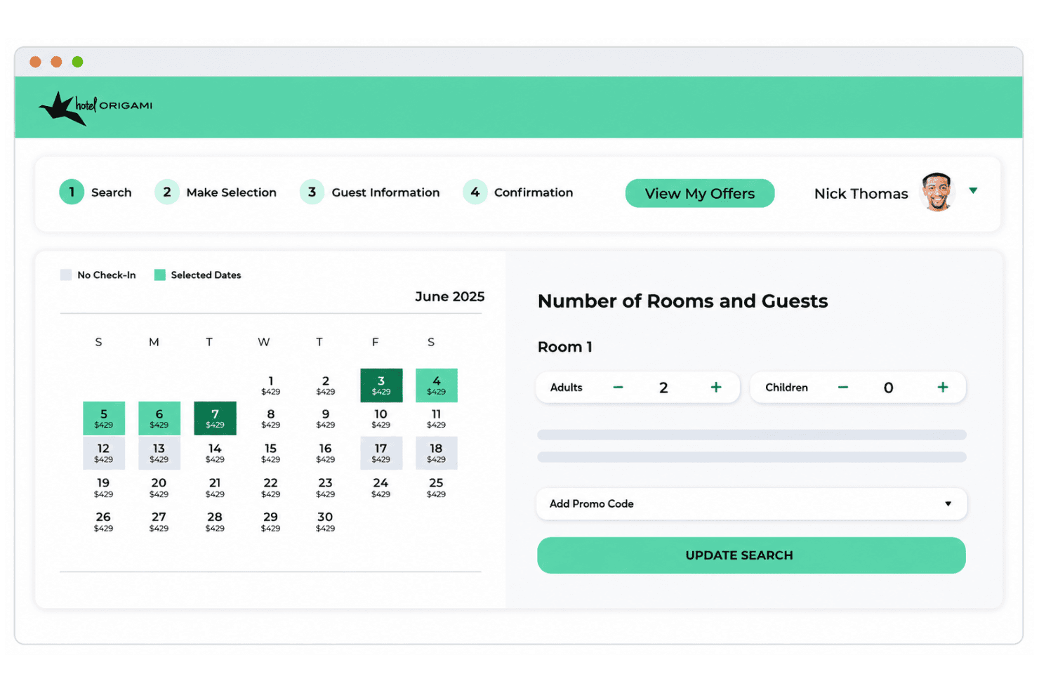Click the Hotel Origami bird logo
Screen dimensions: 1039x693
[x=95, y=108]
